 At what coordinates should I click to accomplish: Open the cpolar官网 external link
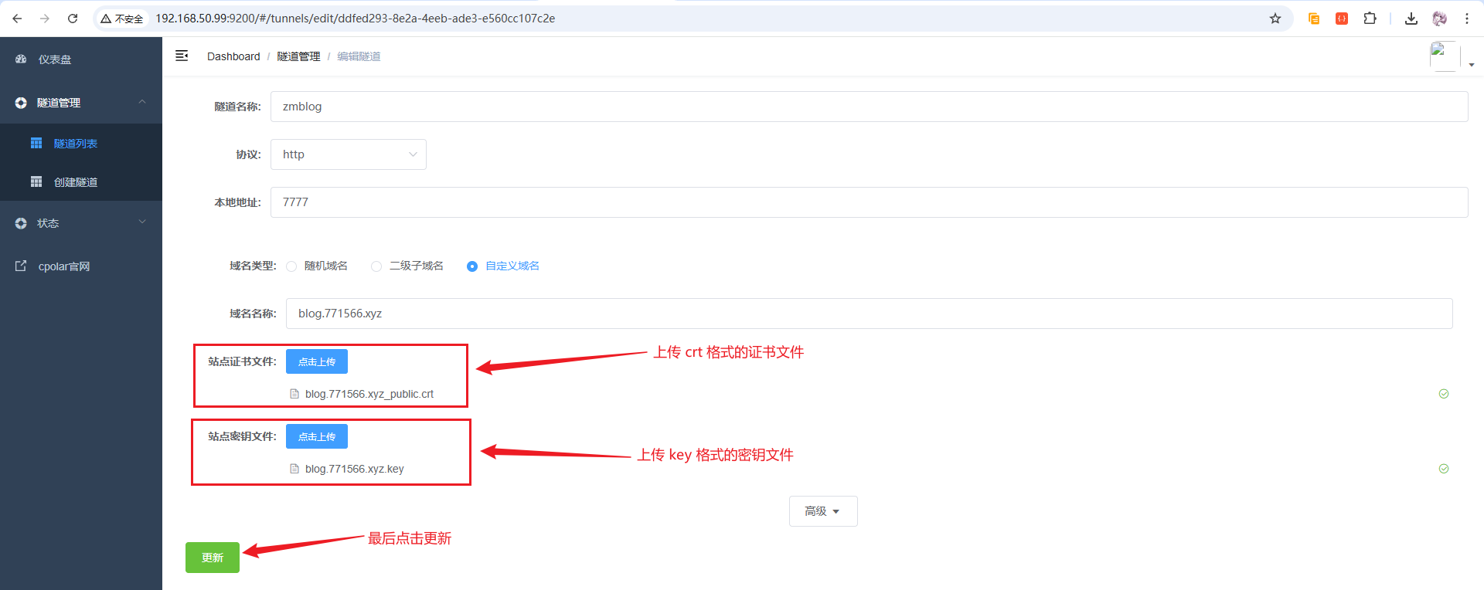coord(63,266)
